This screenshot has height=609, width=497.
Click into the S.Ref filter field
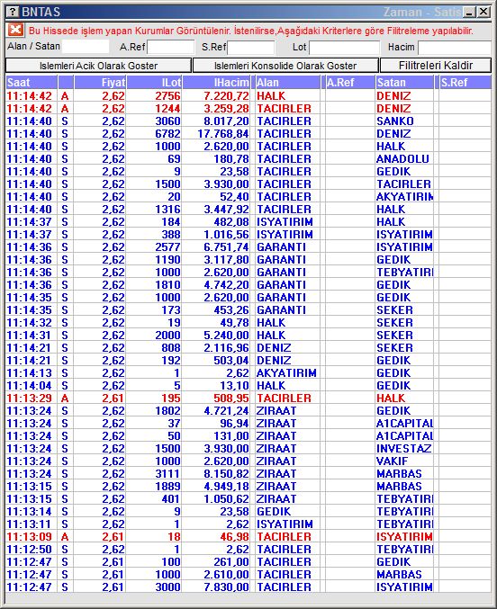(251, 48)
